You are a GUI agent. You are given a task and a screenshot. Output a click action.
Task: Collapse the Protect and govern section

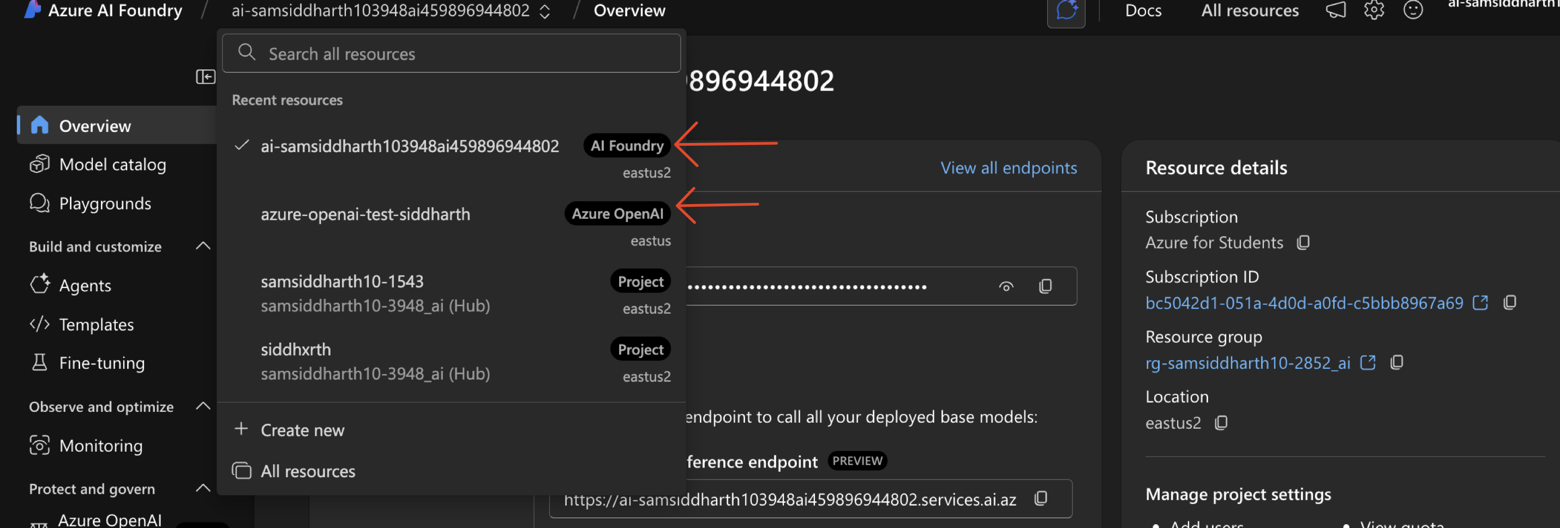click(x=203, y=489)
